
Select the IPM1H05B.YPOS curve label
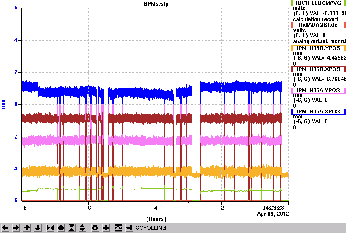(x=318, y=48)
